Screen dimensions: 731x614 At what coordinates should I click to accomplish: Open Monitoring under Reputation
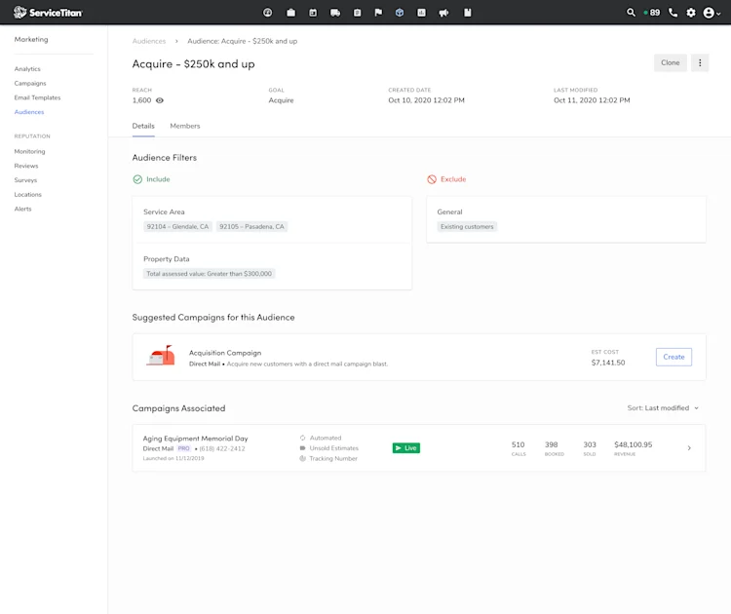click(x=30, y=151)
